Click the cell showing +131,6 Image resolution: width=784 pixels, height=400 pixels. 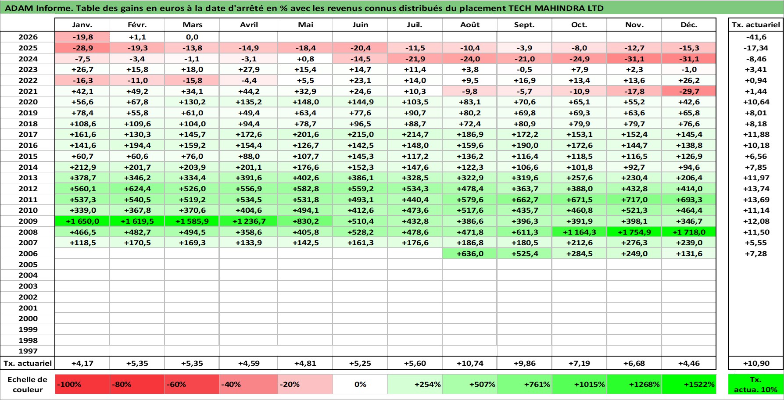(689, 254)
